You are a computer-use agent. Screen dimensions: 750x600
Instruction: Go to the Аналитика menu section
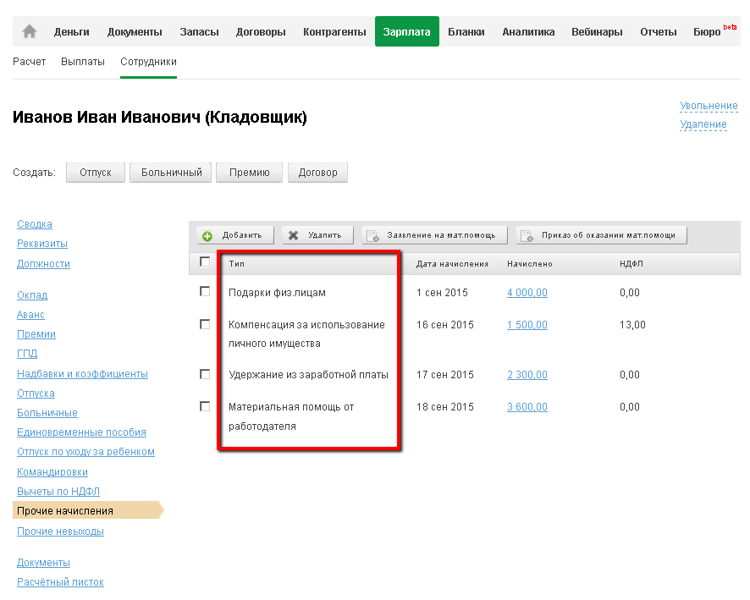tap(528, 32)
